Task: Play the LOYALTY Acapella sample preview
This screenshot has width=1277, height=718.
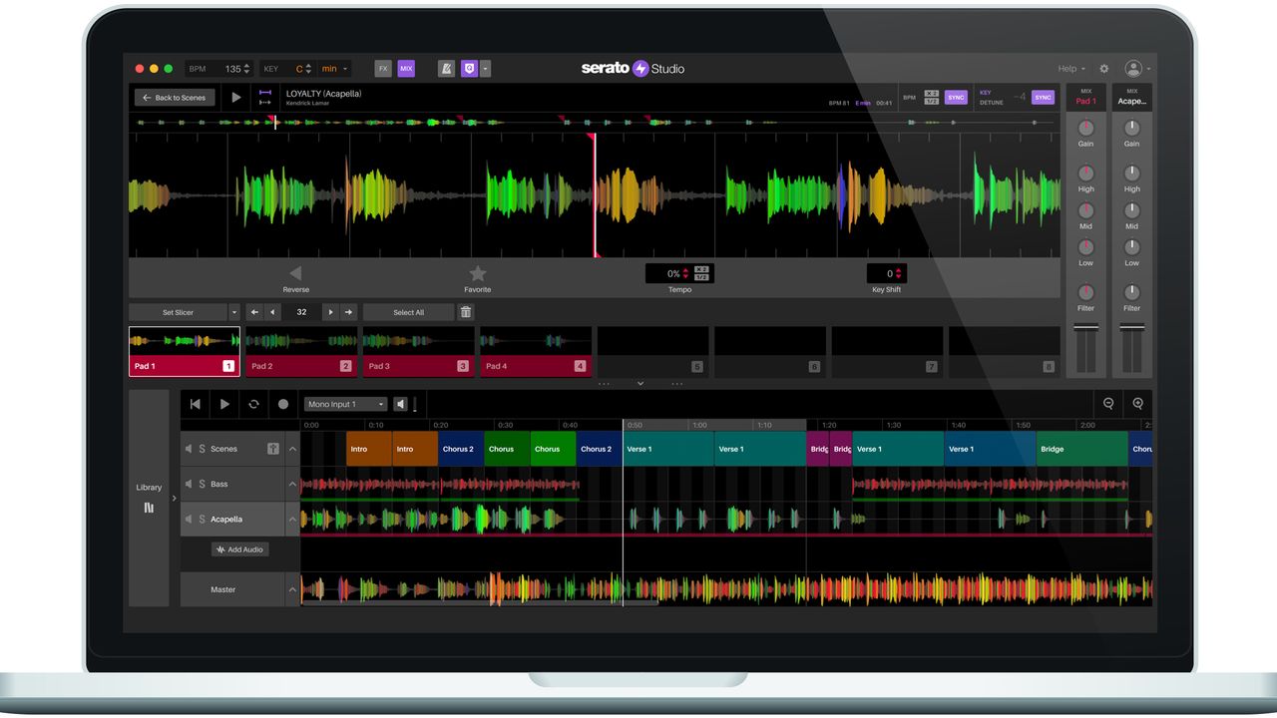Action: (x=236, y=98)
